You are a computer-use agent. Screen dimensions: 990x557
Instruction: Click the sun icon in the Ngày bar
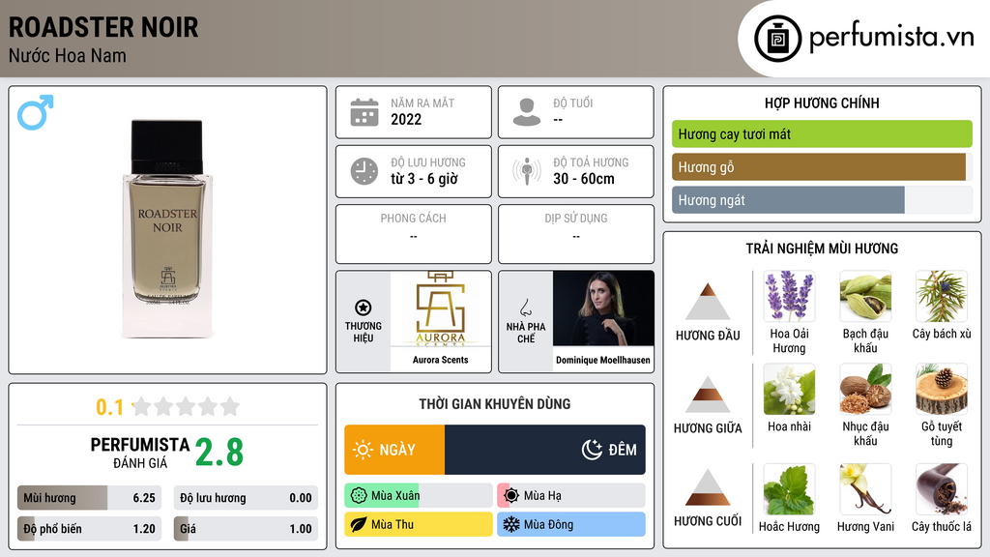click(x=364, y=450)
